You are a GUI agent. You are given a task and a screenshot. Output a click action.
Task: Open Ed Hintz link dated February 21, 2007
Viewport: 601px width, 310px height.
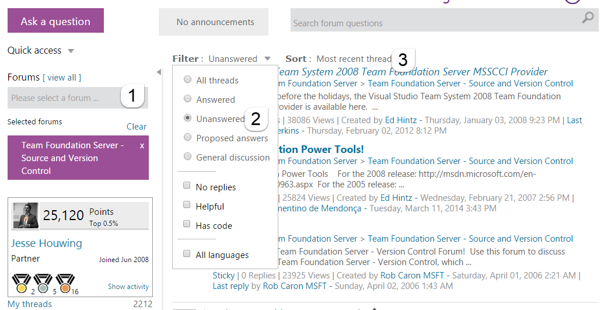point(396,198)
